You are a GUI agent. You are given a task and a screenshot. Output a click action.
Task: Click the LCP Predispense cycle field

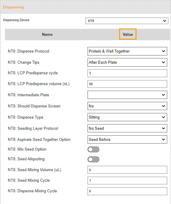tap(127, 73)
